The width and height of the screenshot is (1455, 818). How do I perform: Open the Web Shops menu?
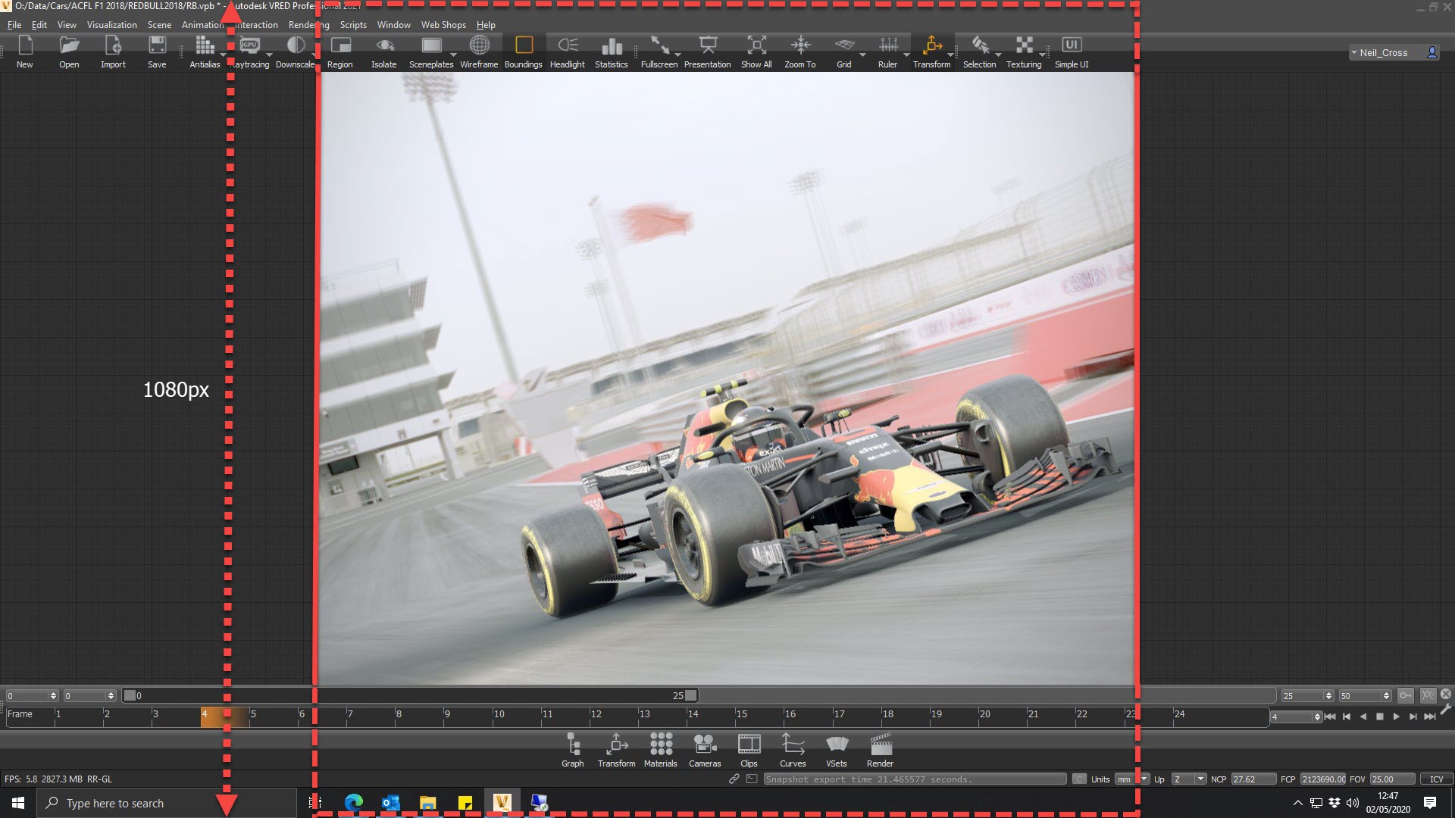(x=443, y=25)
